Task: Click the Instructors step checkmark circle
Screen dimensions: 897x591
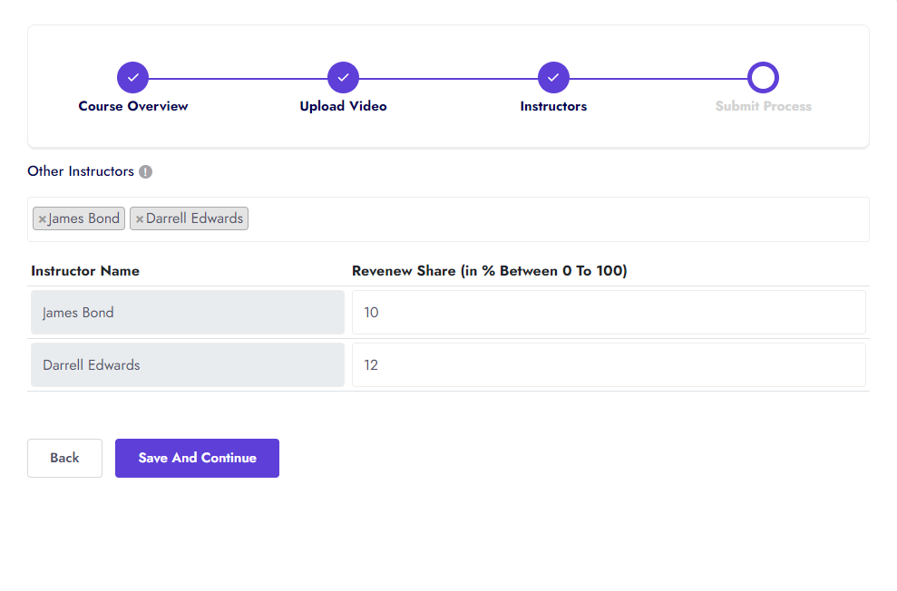Action: tap(553, 78)
